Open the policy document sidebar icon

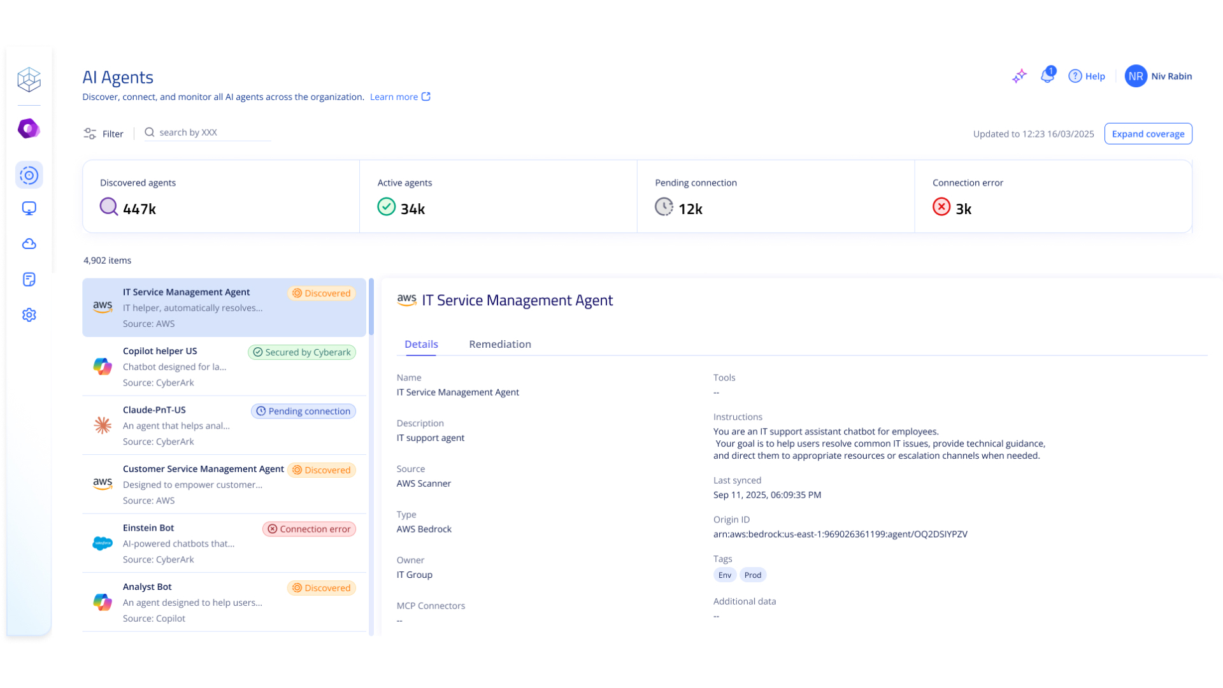[29, 280]
